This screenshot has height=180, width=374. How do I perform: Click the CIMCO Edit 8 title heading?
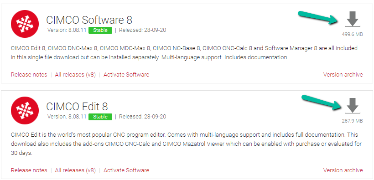77,106
